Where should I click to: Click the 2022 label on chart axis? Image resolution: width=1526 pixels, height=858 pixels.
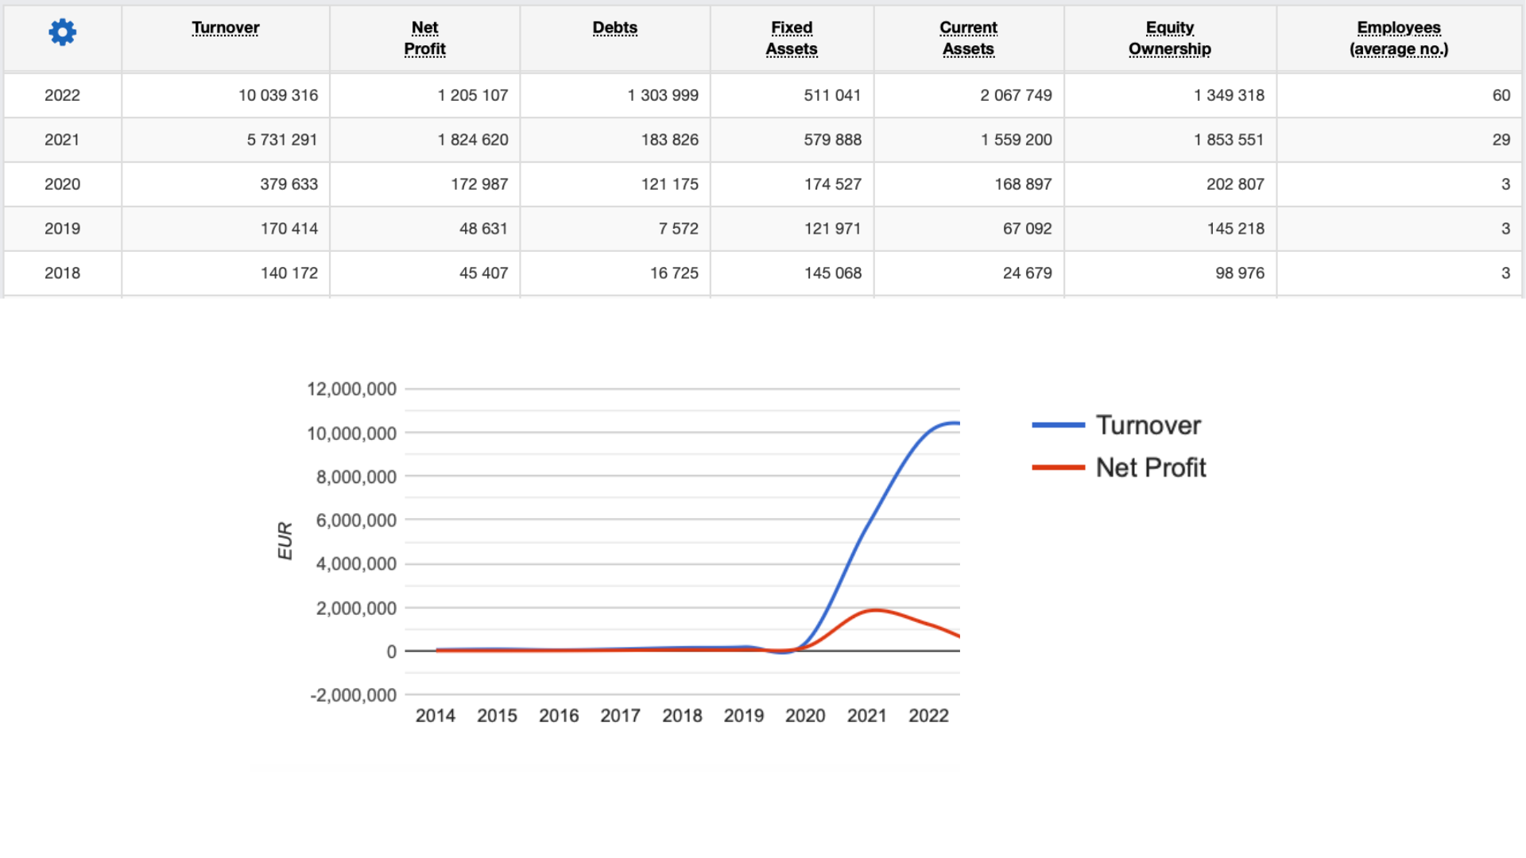928,716
